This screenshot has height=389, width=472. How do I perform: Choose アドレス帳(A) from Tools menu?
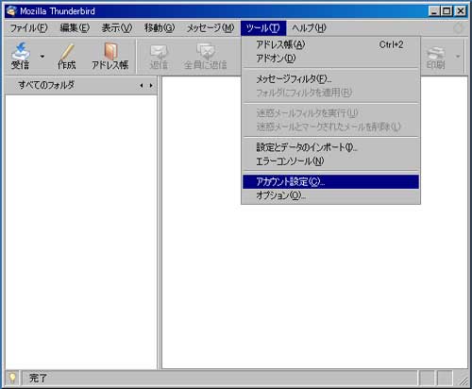pyautogui.click(x=330, y=44)
